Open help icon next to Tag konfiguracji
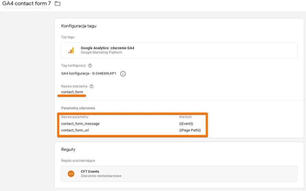Screen dimensions: 306x191 [x=90, y=65]
